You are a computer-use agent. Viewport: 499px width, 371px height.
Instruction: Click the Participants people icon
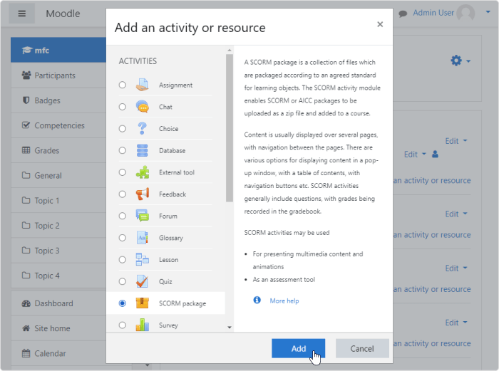tap(26, 75)
